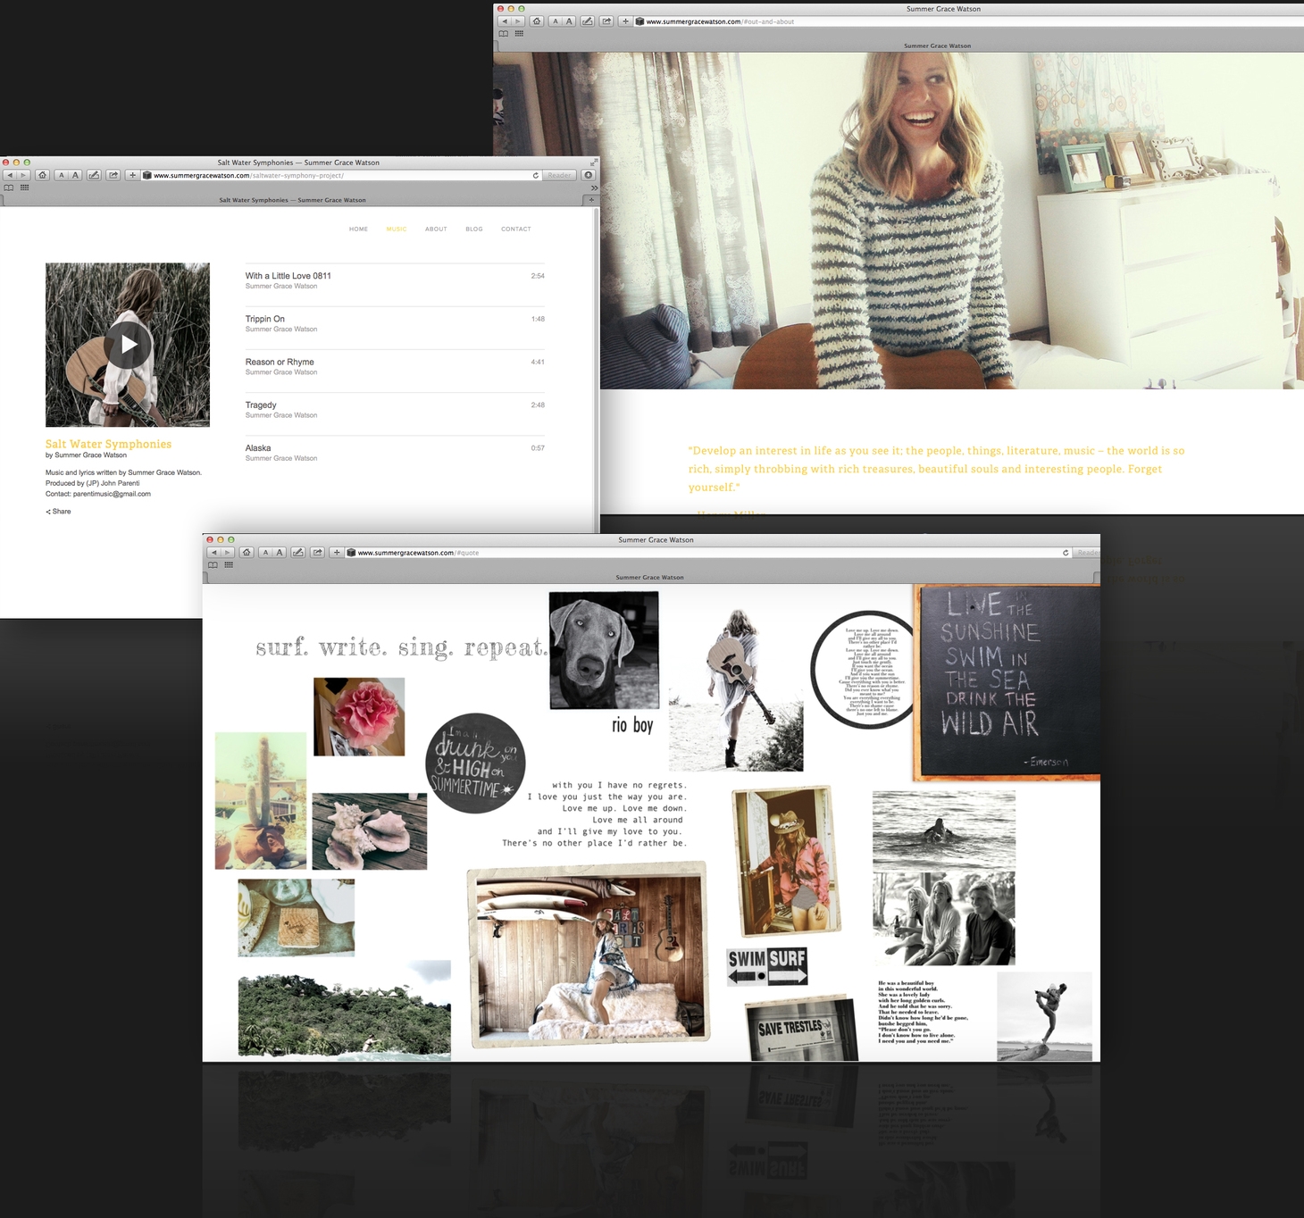This screenshot has width=1304, height=1218.
Task: Open the pink flower photo
Action: [x=359, y=716]
